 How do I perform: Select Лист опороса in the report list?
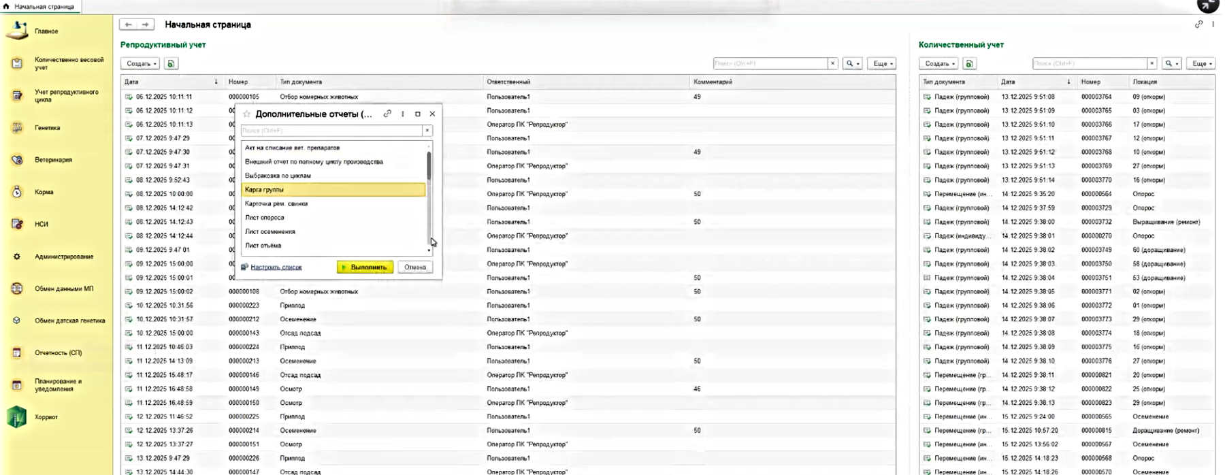(x=265, y=218)
